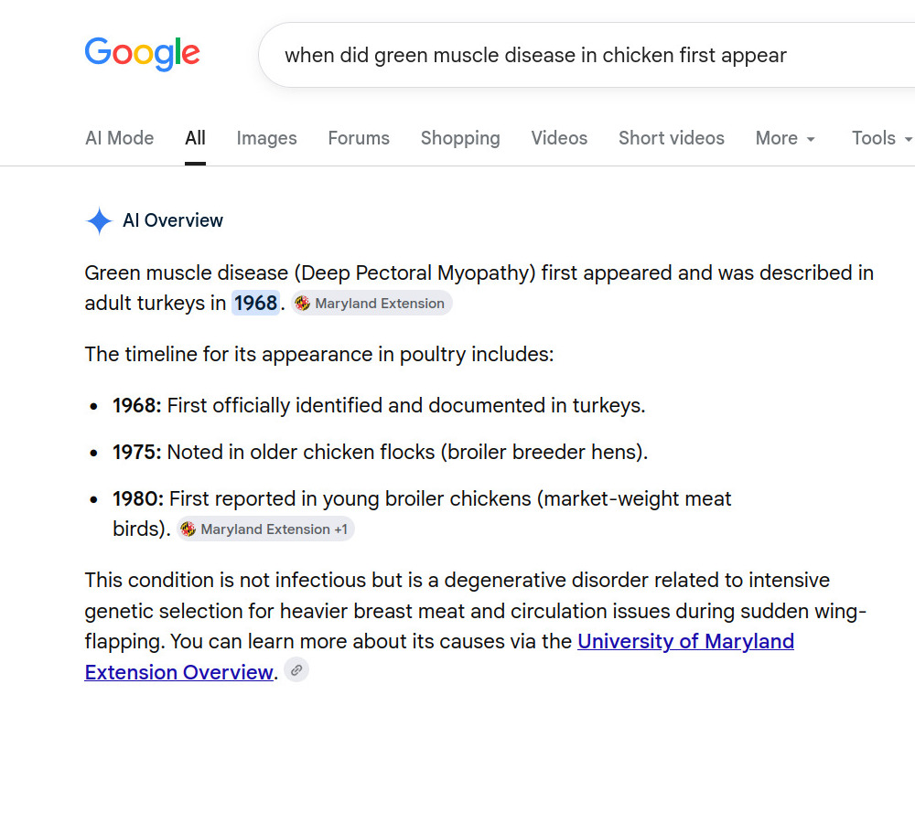Click the Maryland Extension +1 source chip
915x823 pixels.
point(265,529)
